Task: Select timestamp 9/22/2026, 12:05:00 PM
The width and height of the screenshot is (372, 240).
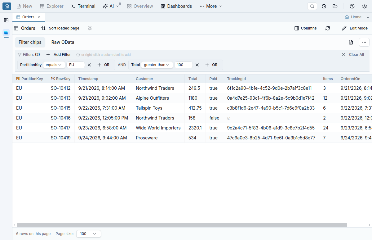Action: [x=103, y=118]
